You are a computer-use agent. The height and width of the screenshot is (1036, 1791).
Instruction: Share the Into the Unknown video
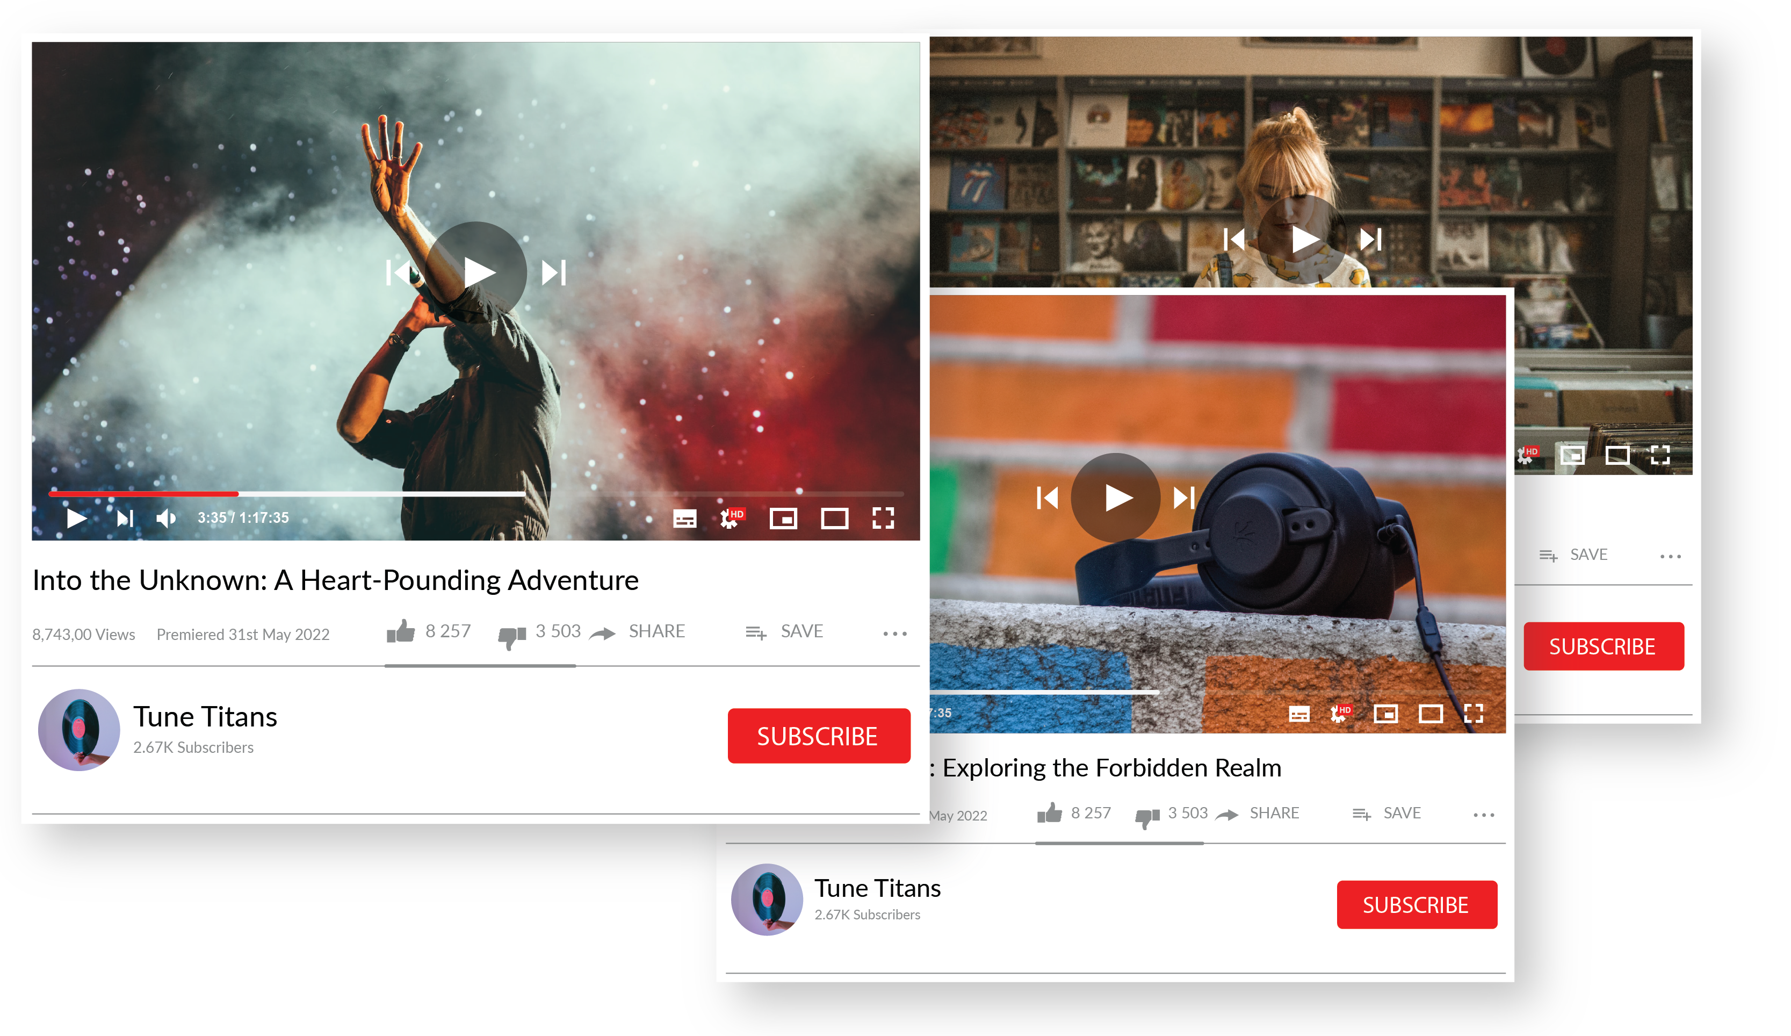click(637, 631)
